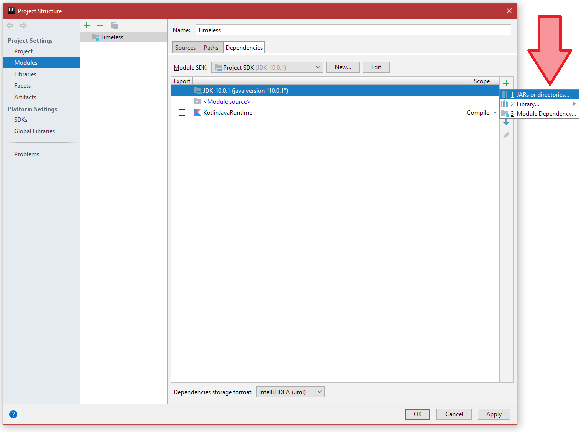Click the KotlinJavaRuntime Kotlin icon

click(198, 113)
